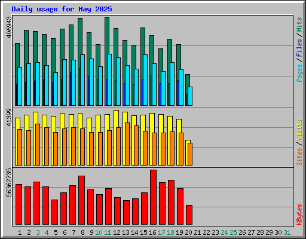Screen dimensions: 306x239
Task: Click the Visits legend label
Action: pos(299,130)
